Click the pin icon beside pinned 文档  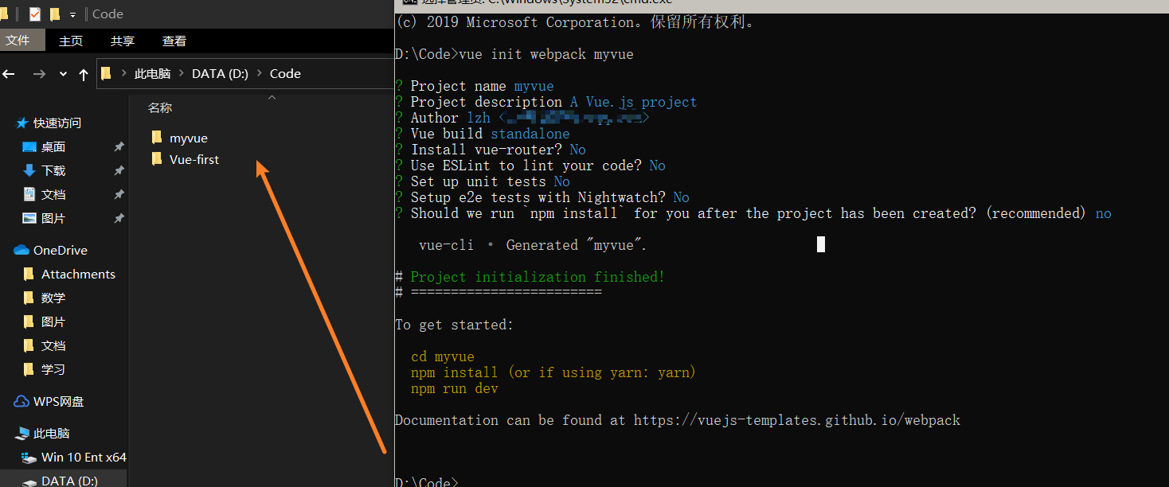pyautogui.click(x=119, y=195)
